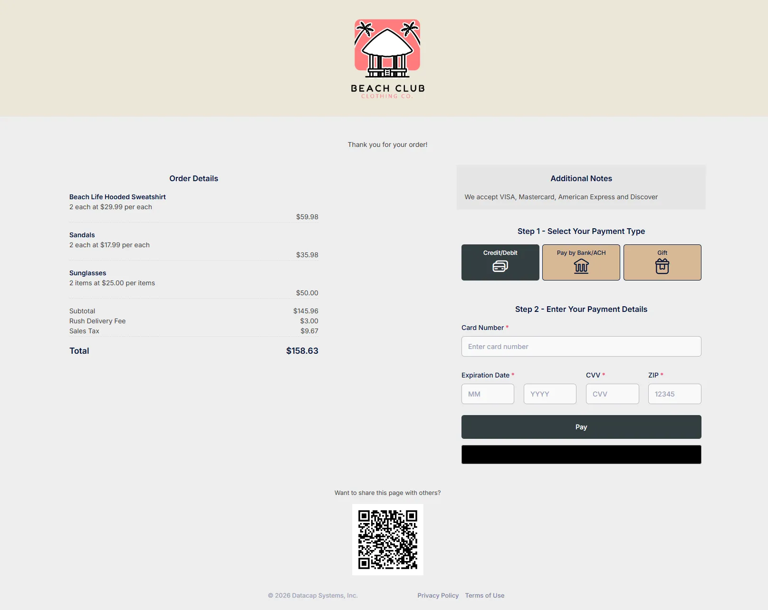
Task: Click "Thank you for your order!" message
Action: 387,145
